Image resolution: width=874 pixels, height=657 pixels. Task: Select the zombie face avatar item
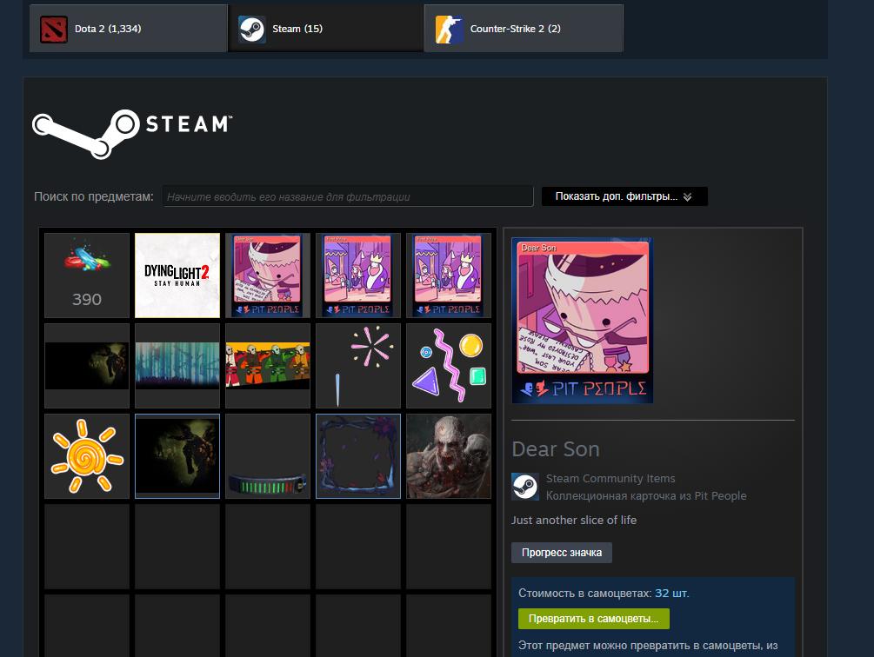coord(449,456)
